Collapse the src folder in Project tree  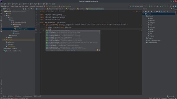pos(5,16)
